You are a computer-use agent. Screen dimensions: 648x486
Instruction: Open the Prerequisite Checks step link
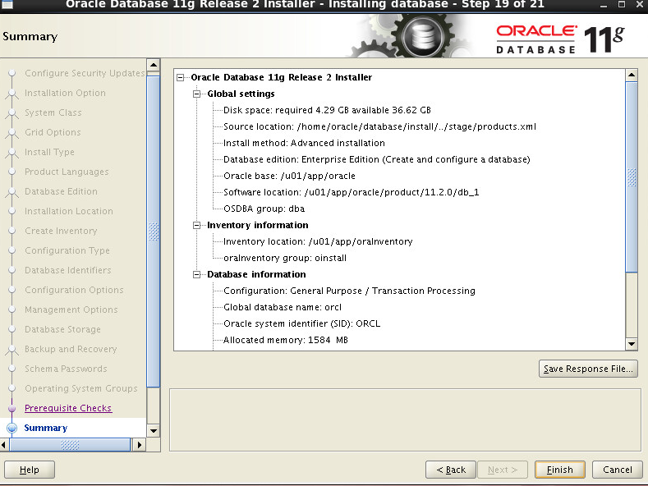[68, 408]
